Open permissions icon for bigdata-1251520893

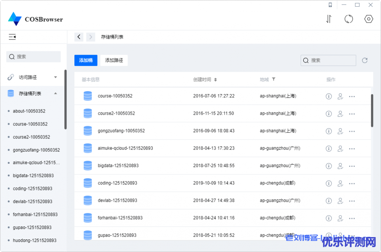(x=340, y=166)
